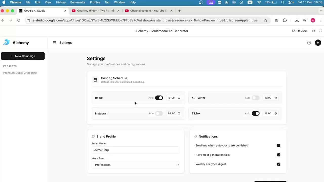324x182 pixels.
Task: Turn off Reddit auto posting toggle
Action: click(159, 98)
